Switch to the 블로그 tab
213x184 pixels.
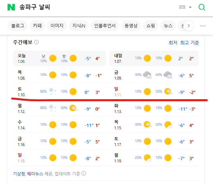coord(17,26)
